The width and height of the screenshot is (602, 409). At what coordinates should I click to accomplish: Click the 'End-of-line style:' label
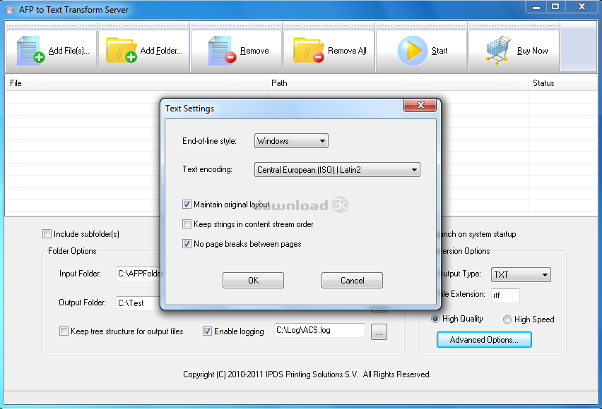209,140
